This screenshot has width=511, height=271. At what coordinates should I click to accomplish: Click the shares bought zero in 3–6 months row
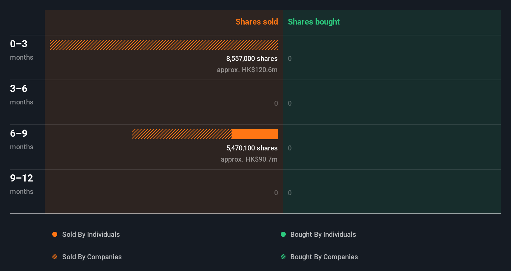point(290,103)
